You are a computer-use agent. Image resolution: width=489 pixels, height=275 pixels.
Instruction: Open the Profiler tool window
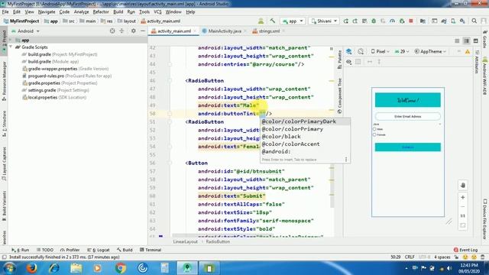(70, 250)
